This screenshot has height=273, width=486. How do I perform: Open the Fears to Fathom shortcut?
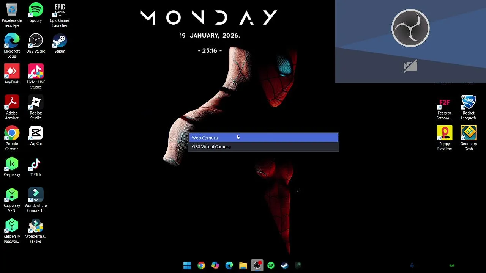click(x=444, y=108)
